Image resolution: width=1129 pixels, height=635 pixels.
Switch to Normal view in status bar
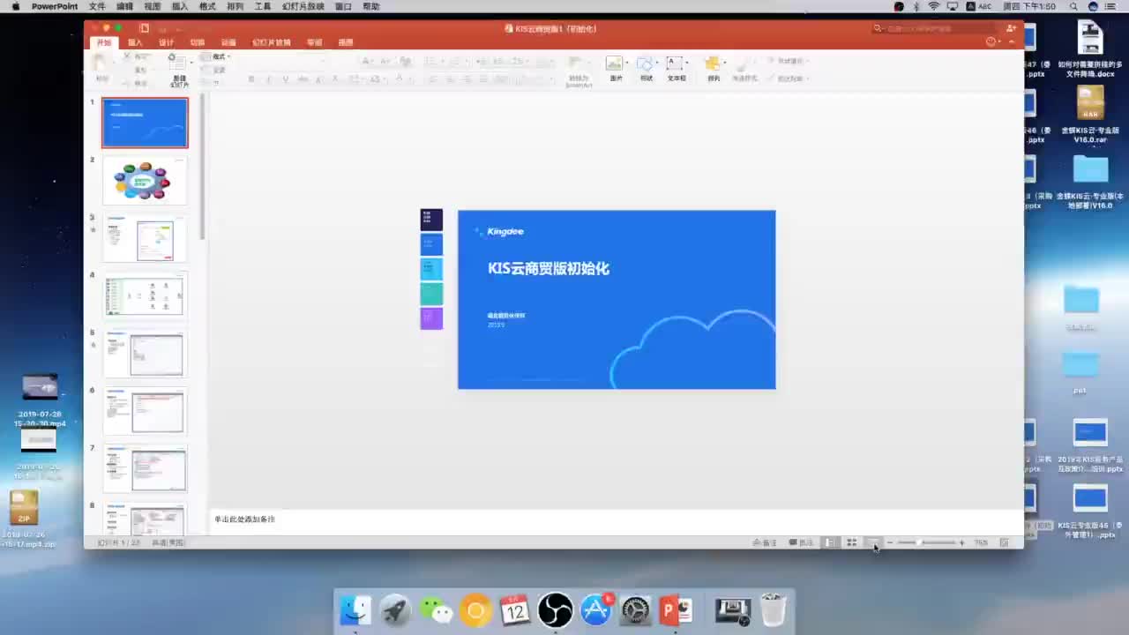[x=831, y=542]
